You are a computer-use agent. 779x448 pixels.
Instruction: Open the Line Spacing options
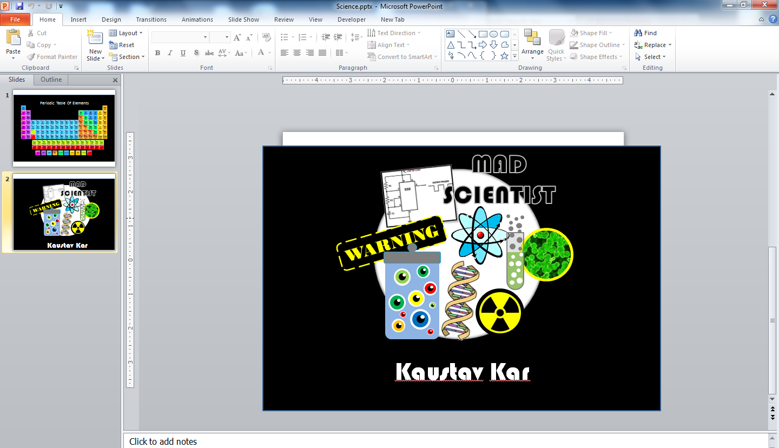click(357, 37)
